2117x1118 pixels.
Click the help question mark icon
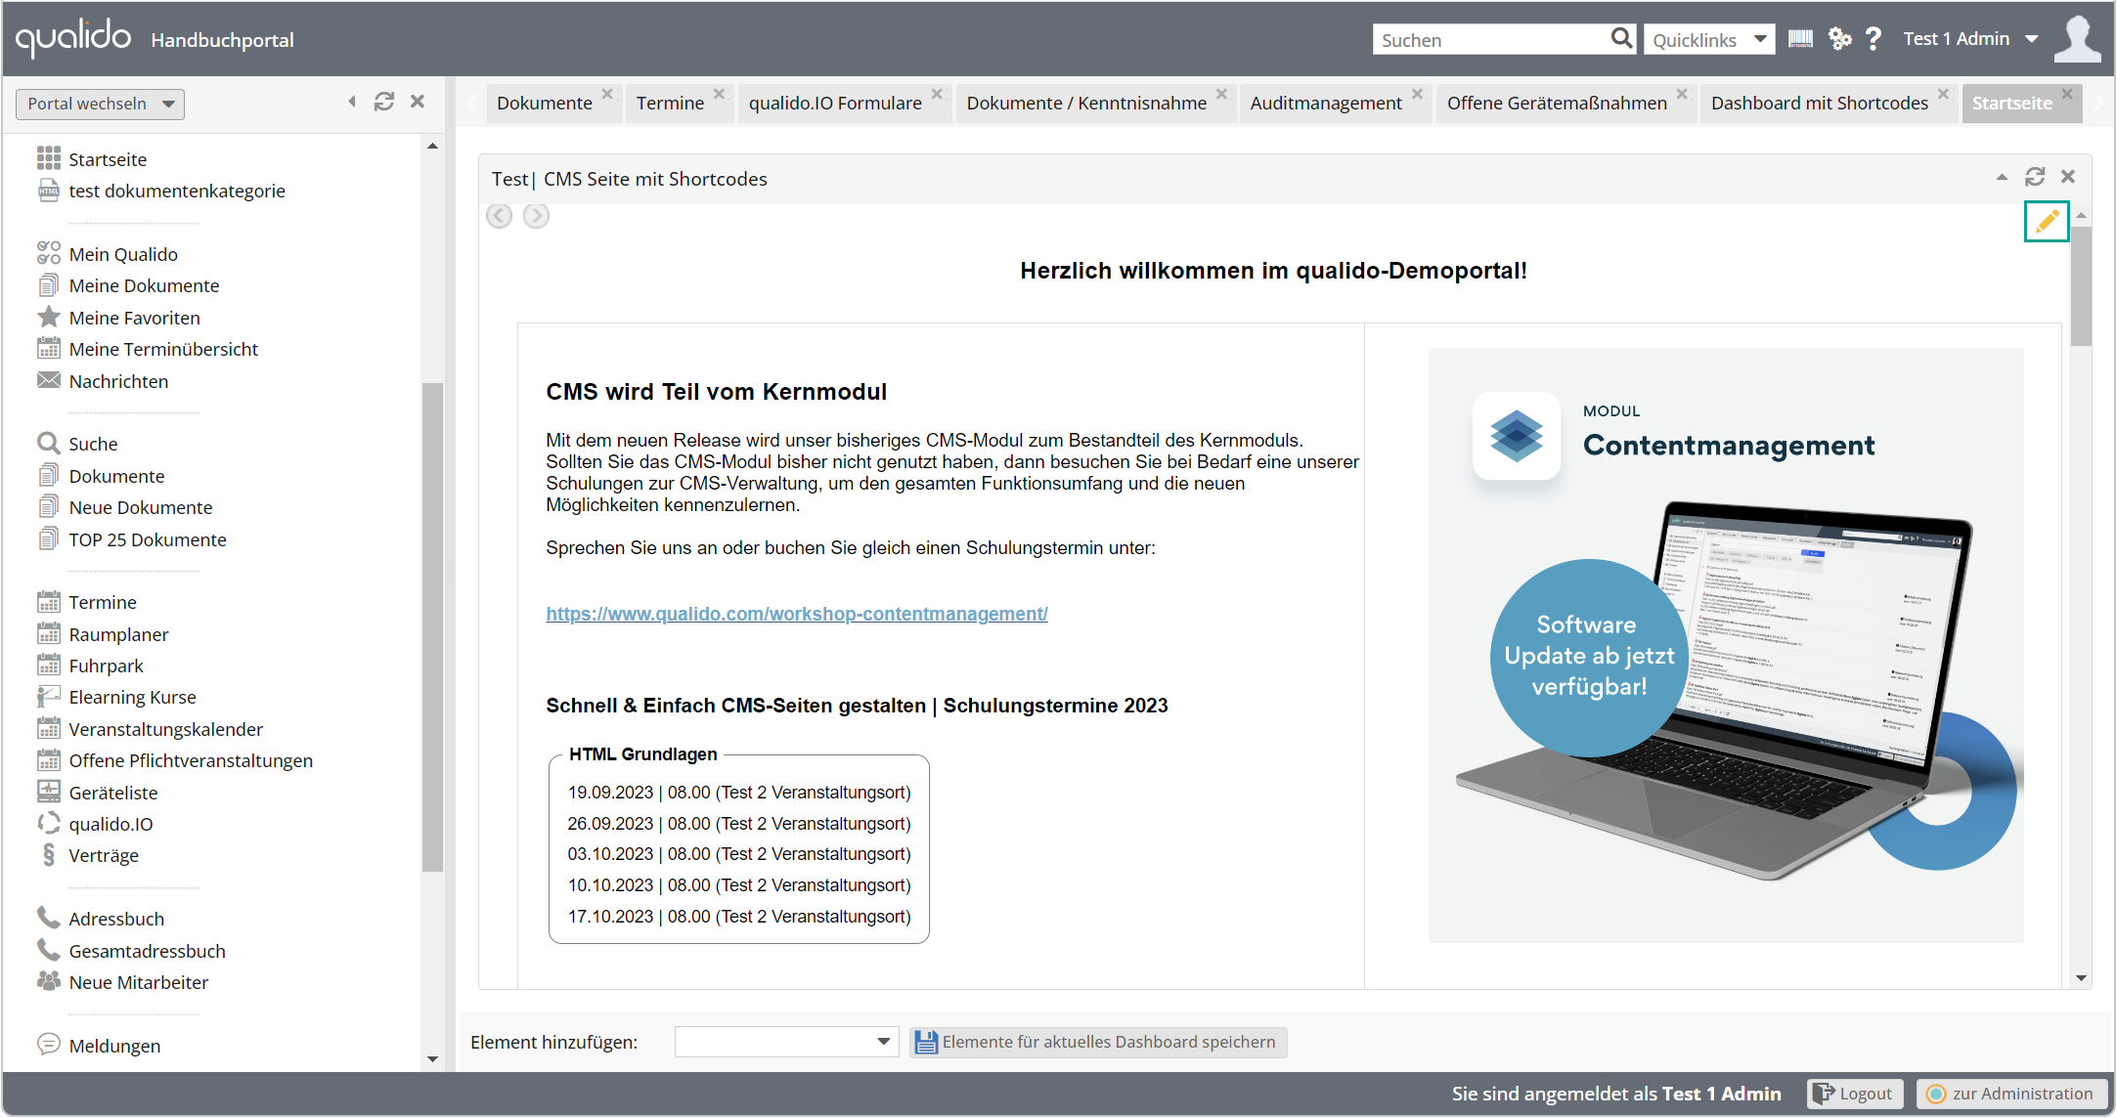[1874, 38]
